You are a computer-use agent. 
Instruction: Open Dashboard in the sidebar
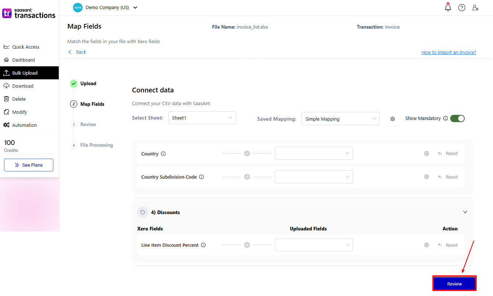[x=24, y=60]
